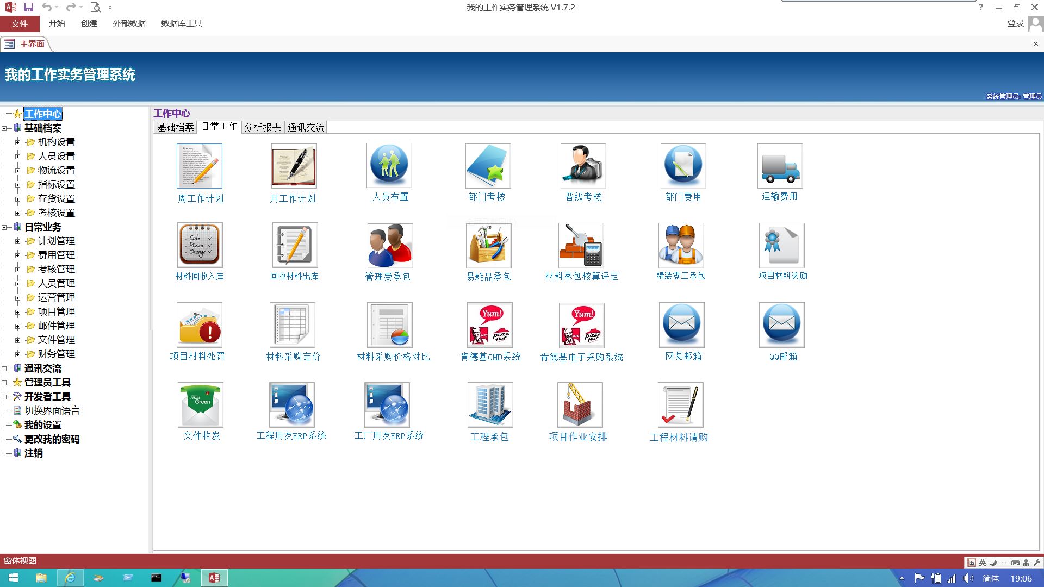Collapse the 日常业务 tree node
This screenshot has height=587, width=1044.
[x=4, y=227]
